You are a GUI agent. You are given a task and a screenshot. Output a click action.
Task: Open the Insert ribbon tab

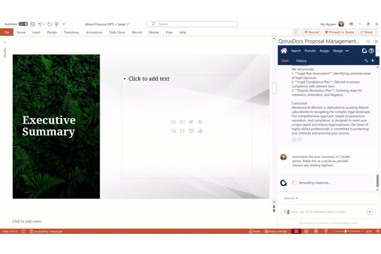36,32
